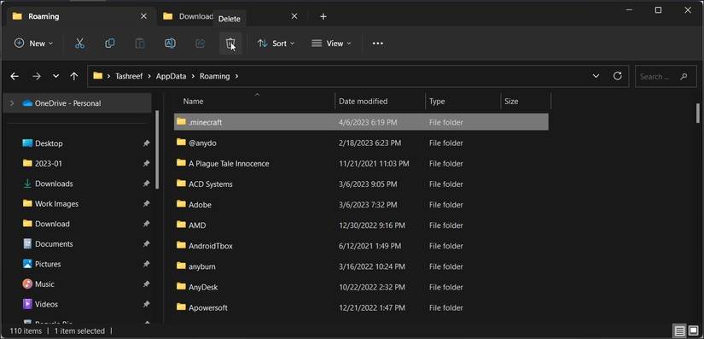The image size is (704, 339).
Task: Open recent locations chevron
Action: point(55,76)
